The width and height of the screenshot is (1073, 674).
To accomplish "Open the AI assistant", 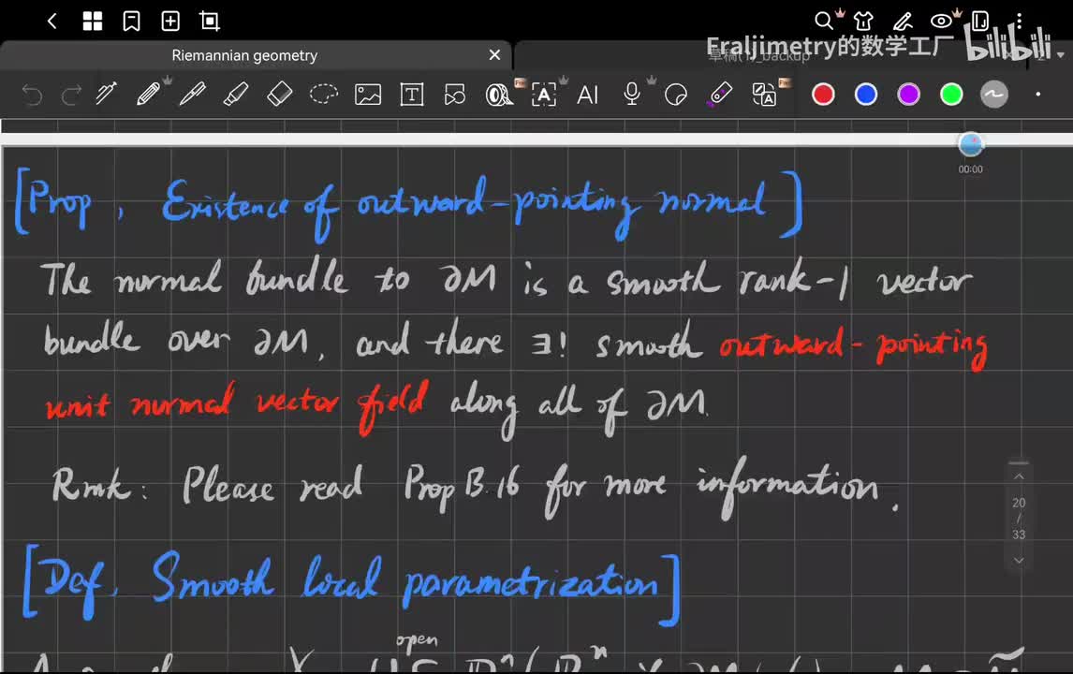I will [587, 95].
